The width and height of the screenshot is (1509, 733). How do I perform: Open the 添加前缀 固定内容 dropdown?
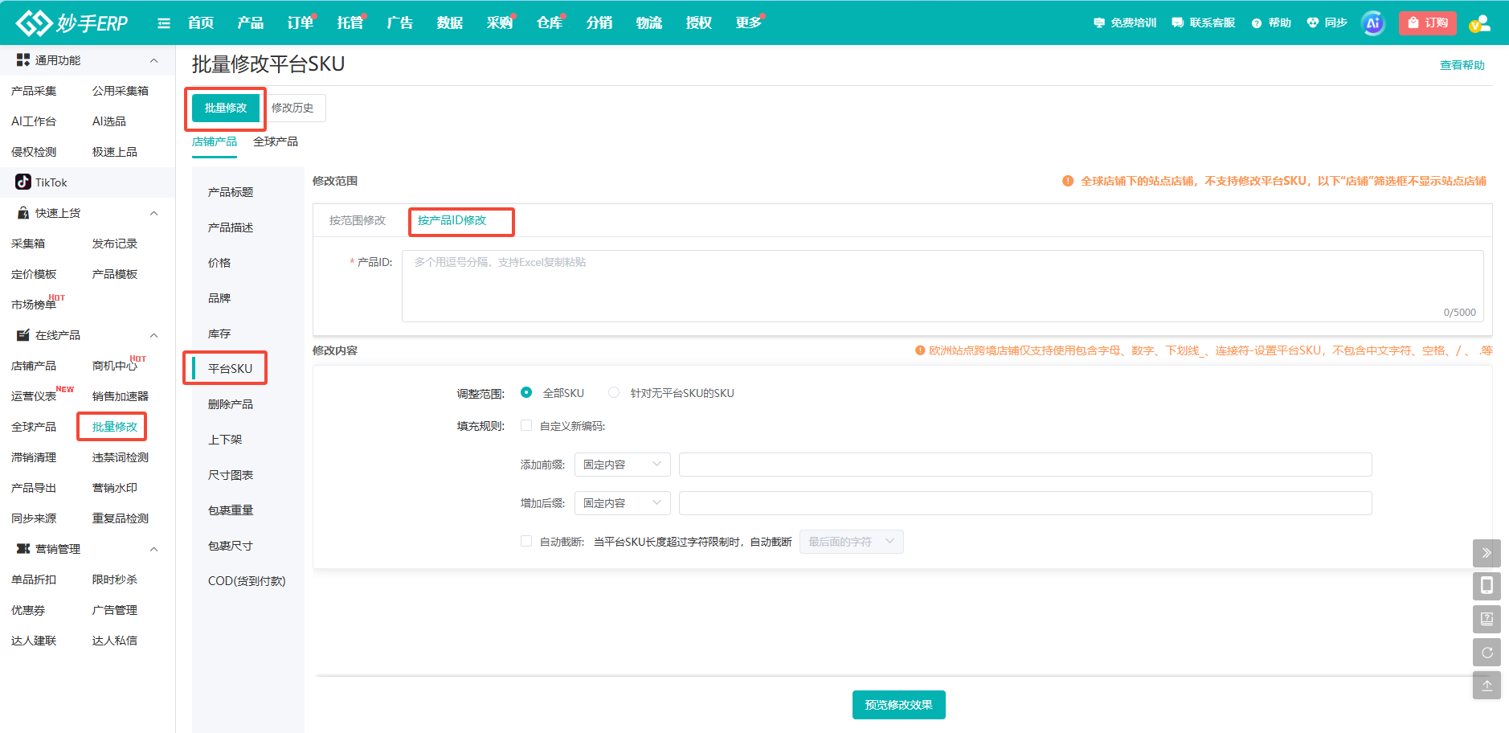pos(623,465)
